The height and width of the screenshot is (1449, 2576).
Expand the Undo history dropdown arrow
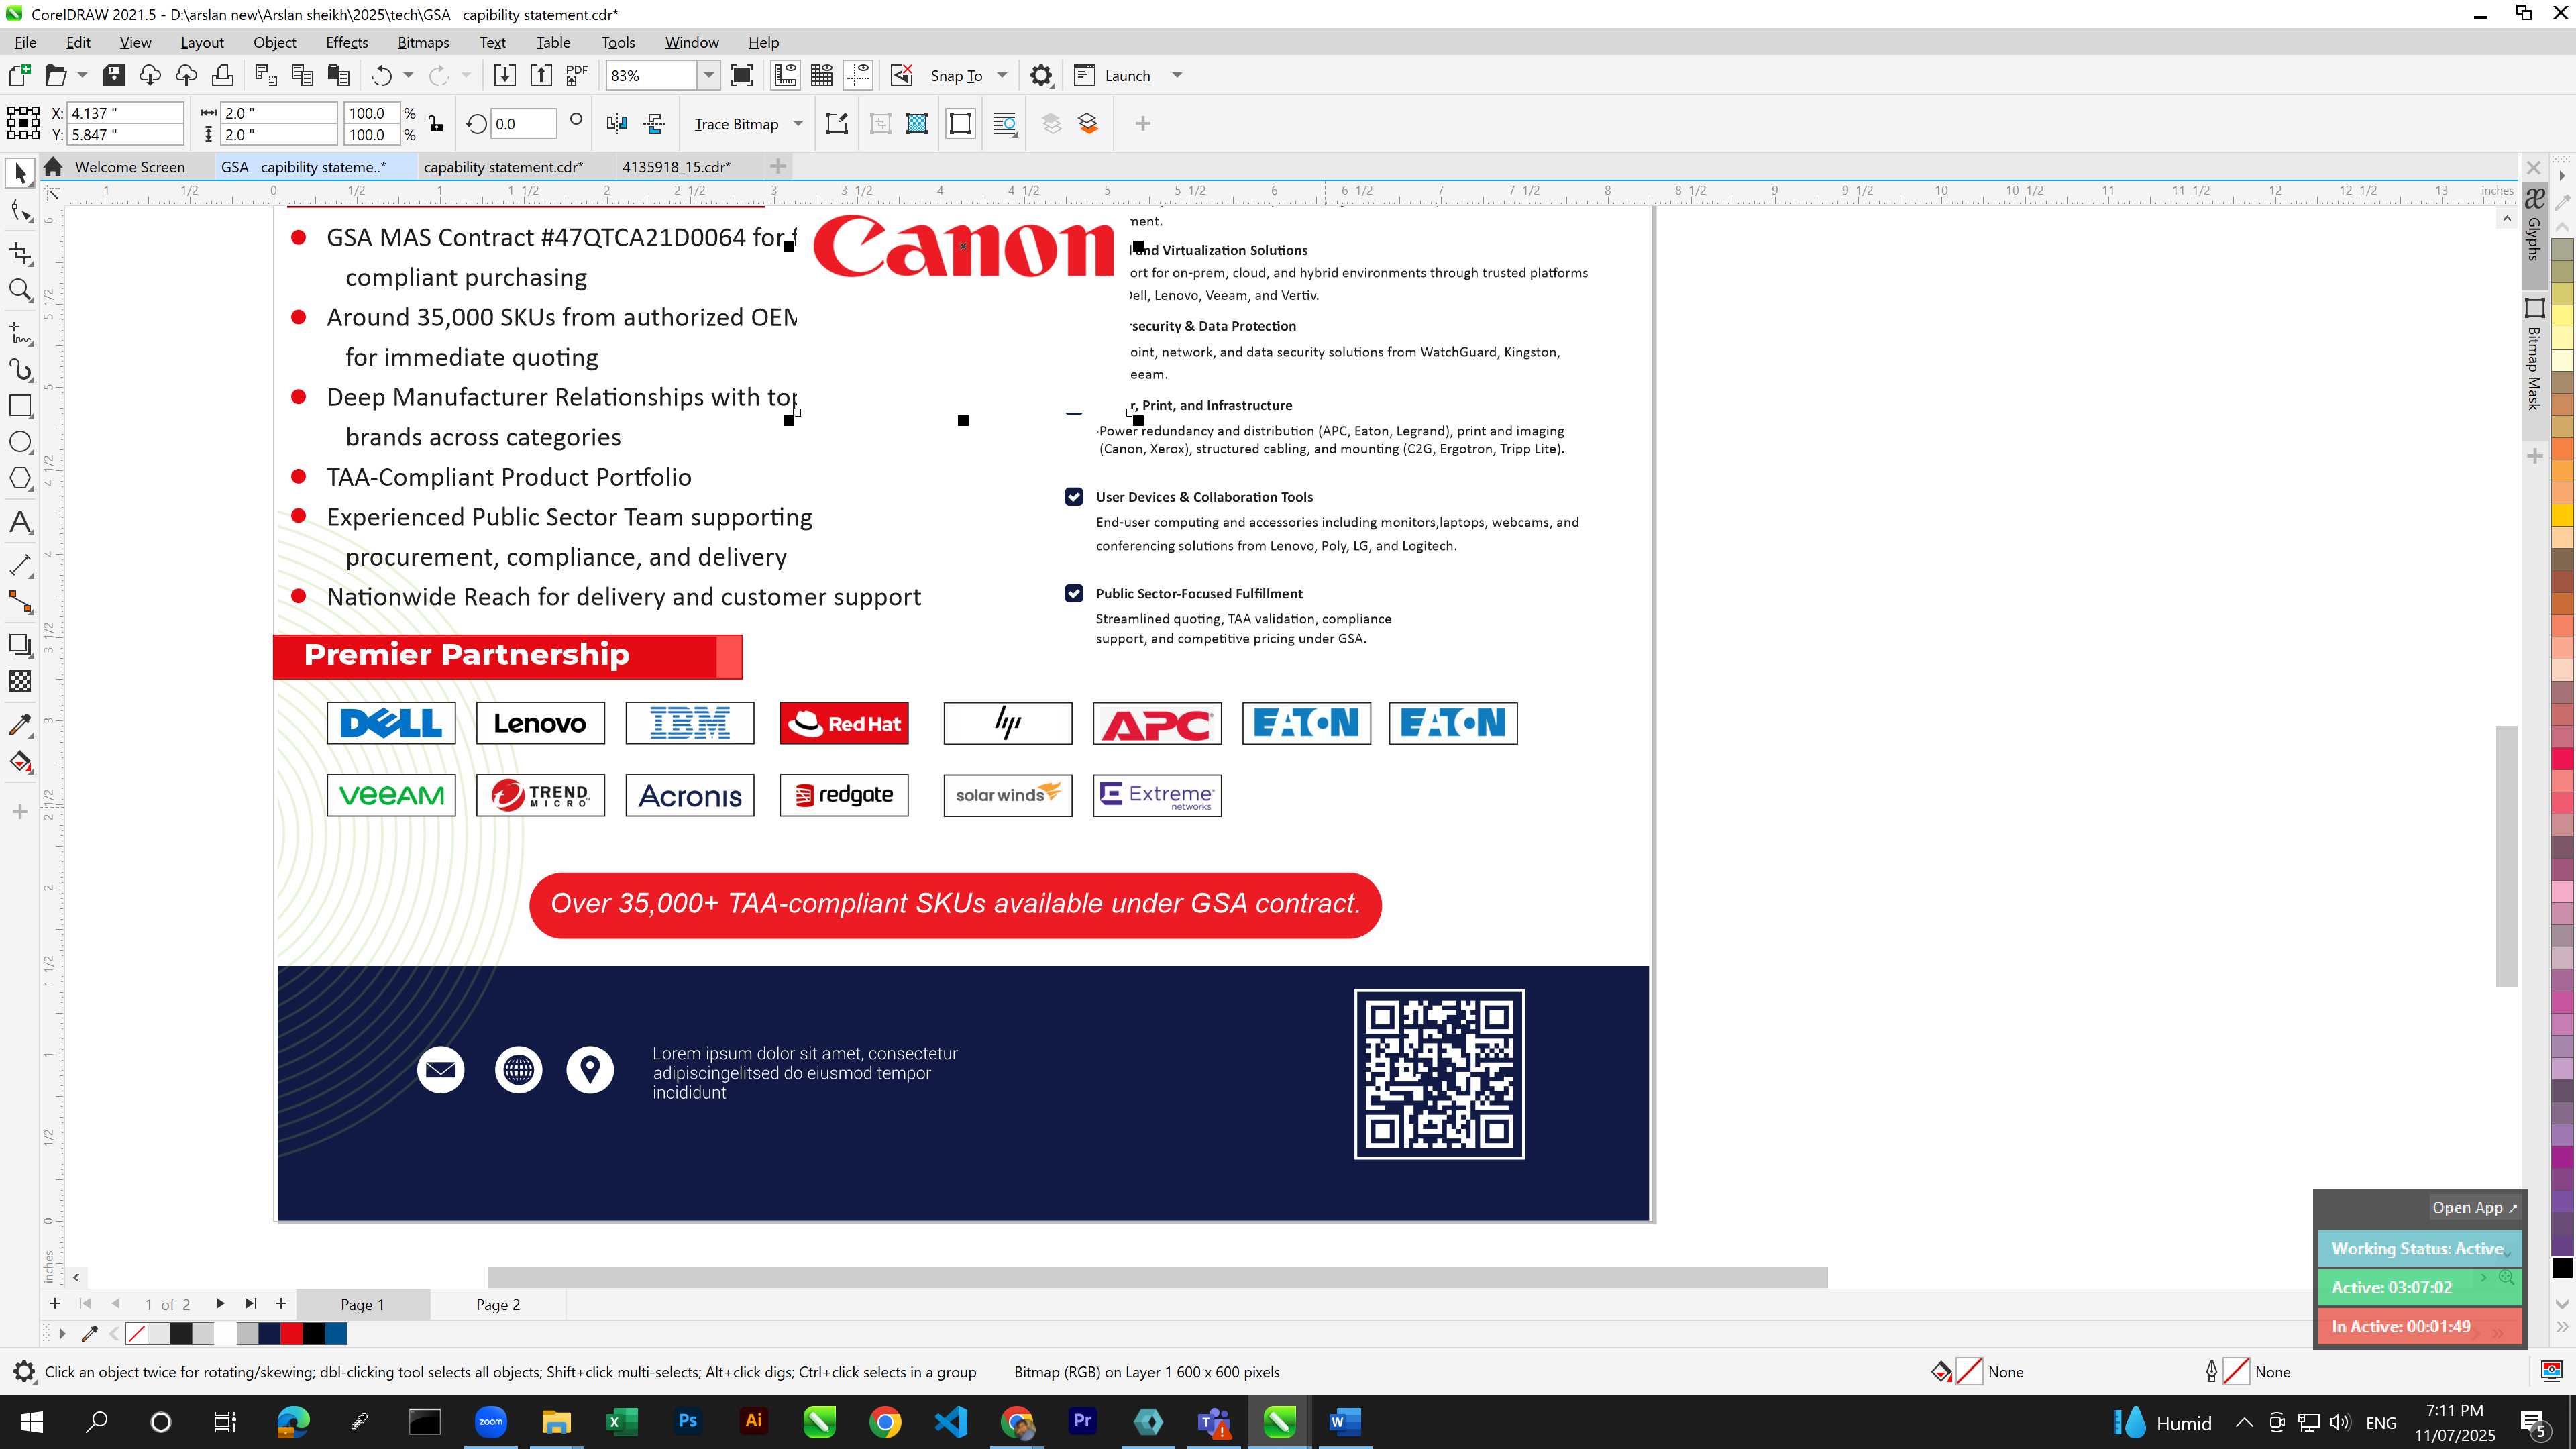(x=408, y=76)
